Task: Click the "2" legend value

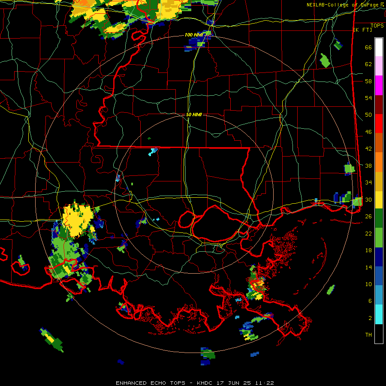Action: point(370,318)
